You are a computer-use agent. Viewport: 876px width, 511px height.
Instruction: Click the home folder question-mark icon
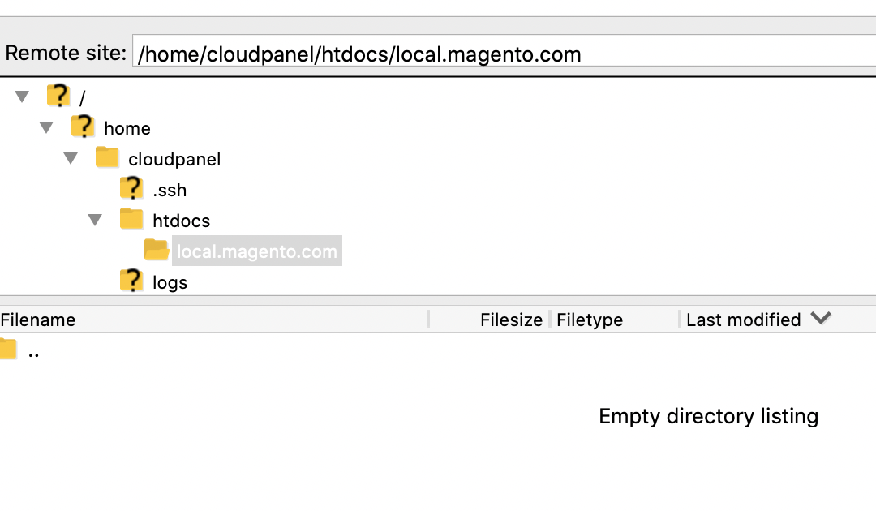click(83, 127)
